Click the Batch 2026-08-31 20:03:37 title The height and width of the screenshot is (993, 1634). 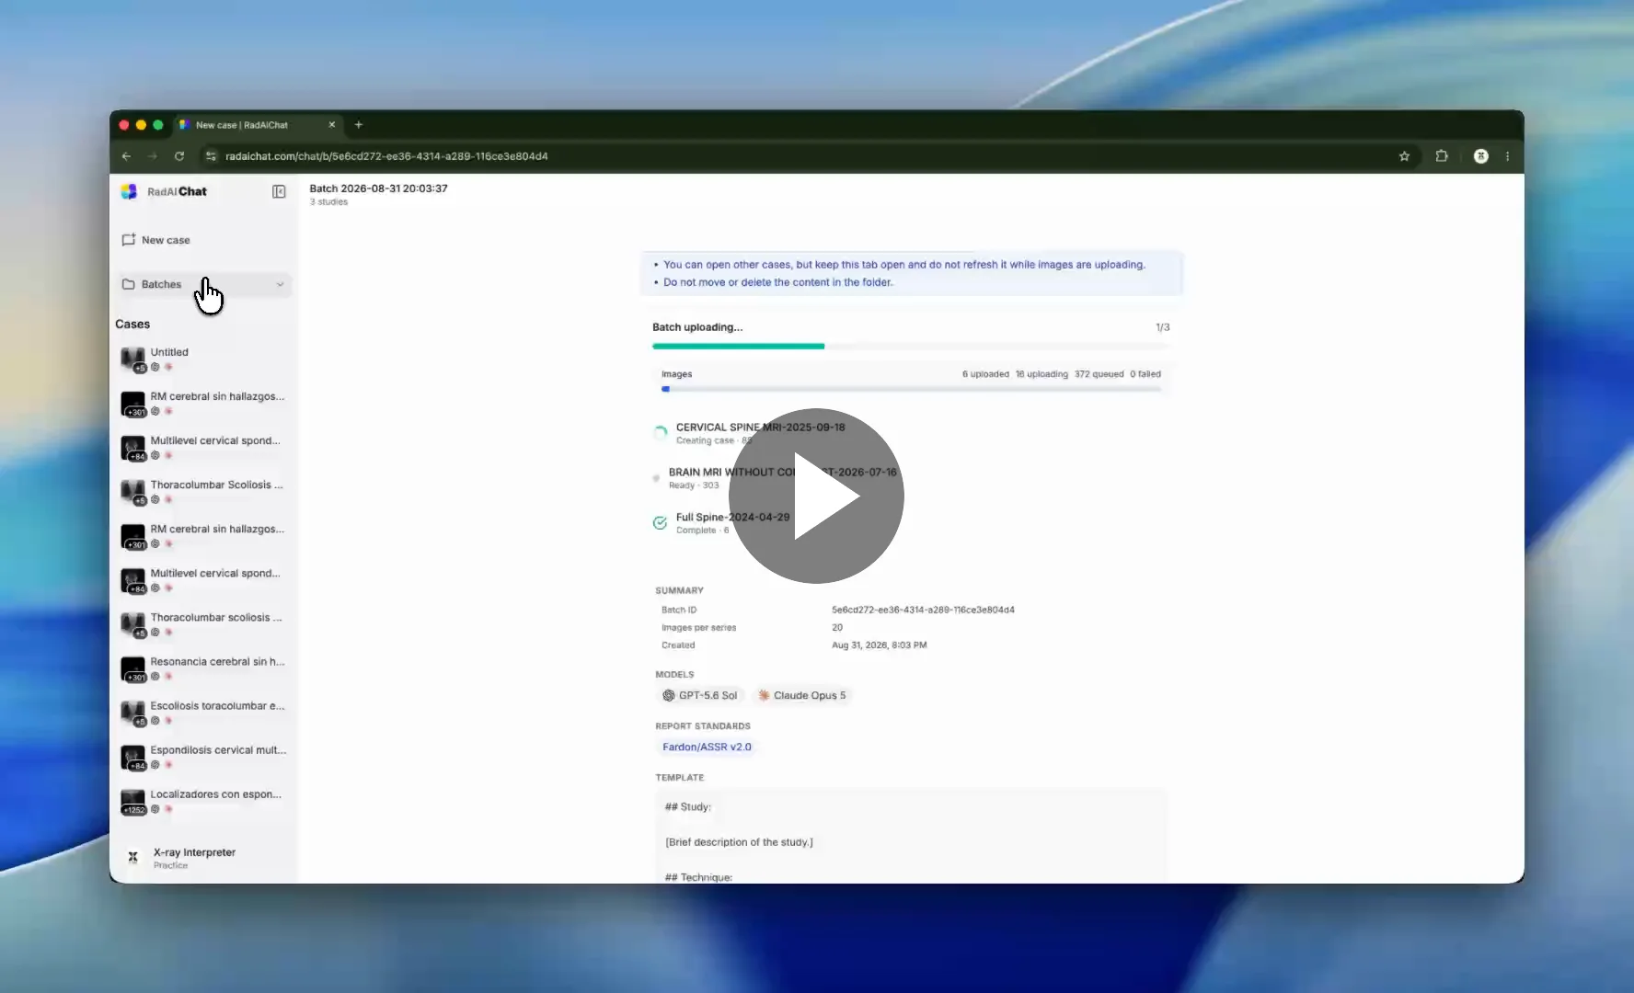(378, 188)
